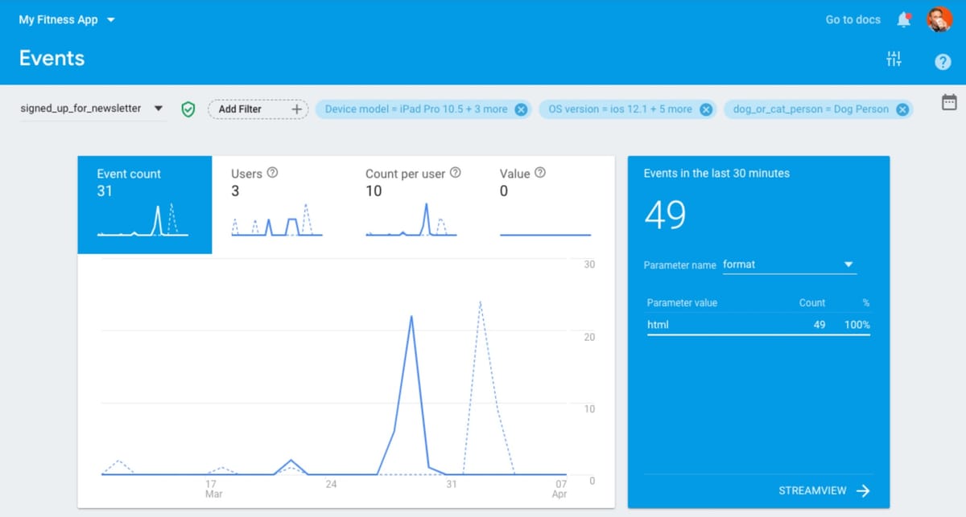
Task: Open the Parameter name format dropdown
Action: pyautogui.click(x=789, y=265)
